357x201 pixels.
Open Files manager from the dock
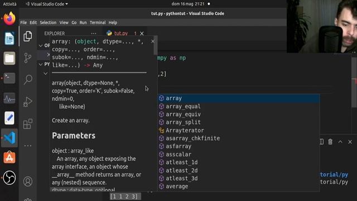point(9,58)
